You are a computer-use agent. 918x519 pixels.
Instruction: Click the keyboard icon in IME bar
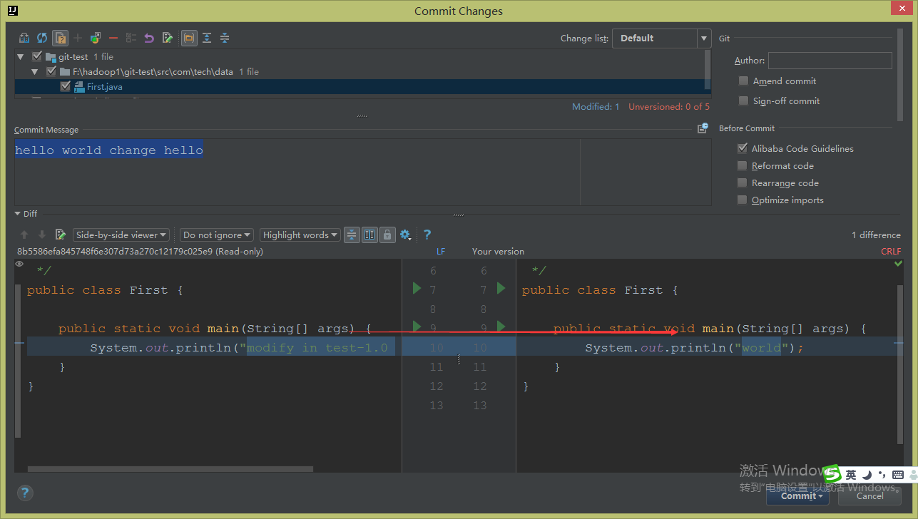click(x=898, y=475)
